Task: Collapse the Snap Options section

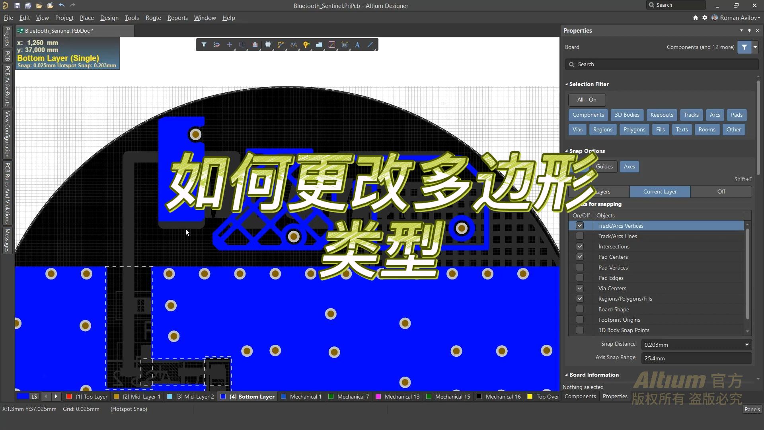Action: pos(567,150)
